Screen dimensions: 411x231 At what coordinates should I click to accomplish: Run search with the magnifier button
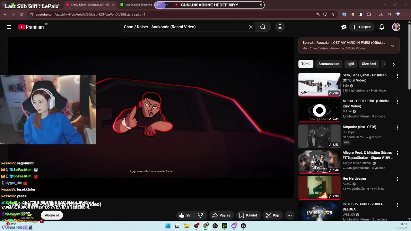pyautogui.click(x=263, y=27)
